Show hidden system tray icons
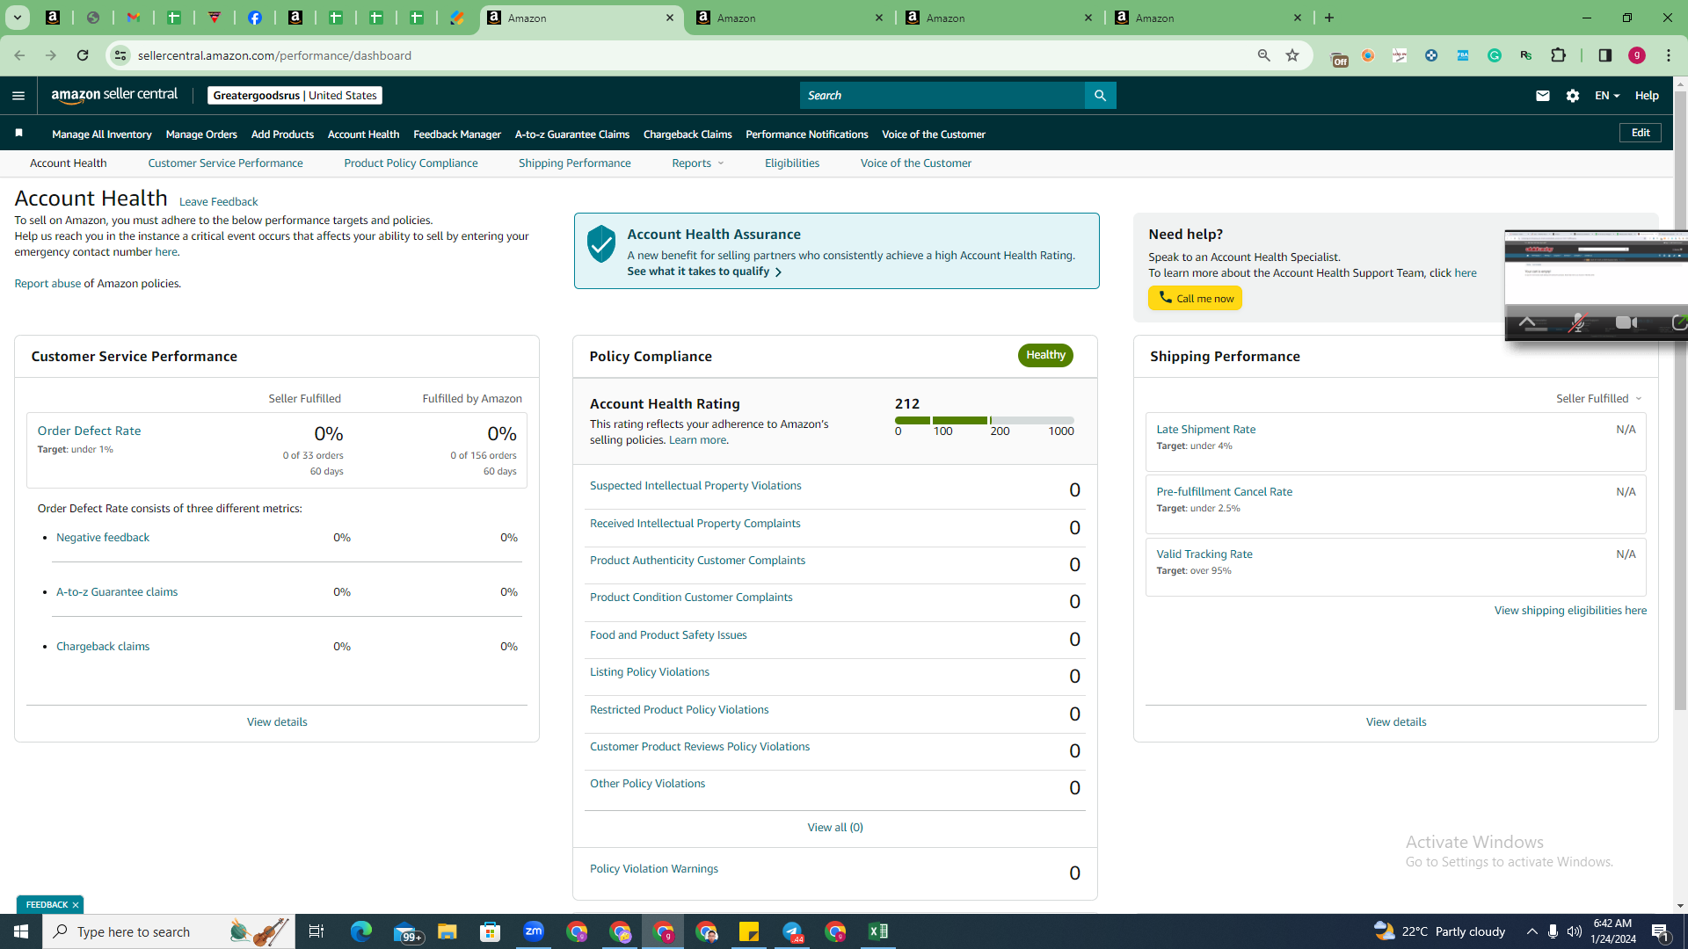Image resolution: width=1688 pixels, height=949 pixels. click(1532, 931)
